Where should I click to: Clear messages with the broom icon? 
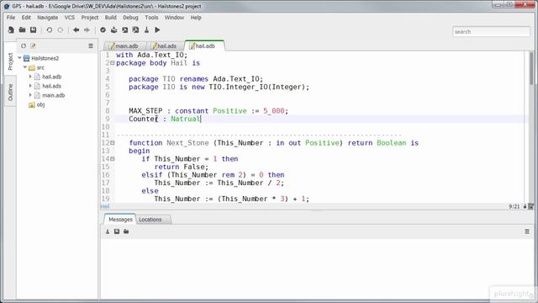108,231
